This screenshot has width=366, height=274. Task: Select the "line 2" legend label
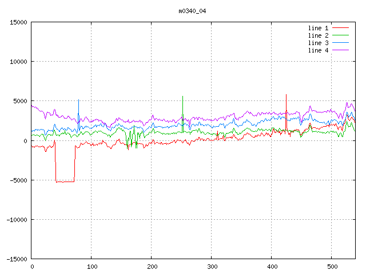click(x=319, y=35)
